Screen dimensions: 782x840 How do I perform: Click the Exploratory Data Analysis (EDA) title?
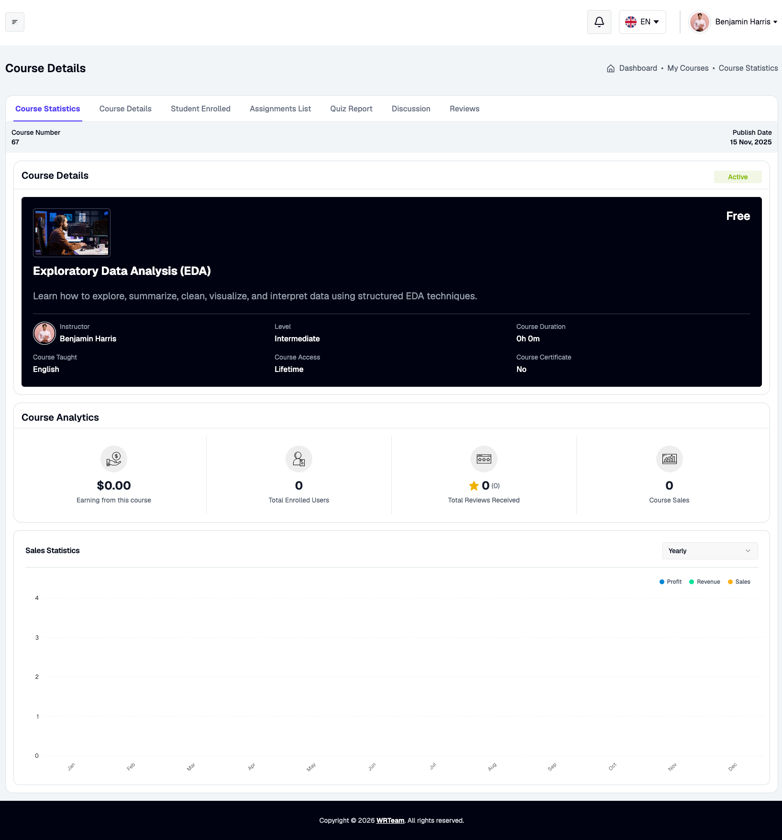pyautogui.click(x=122, y=271)
